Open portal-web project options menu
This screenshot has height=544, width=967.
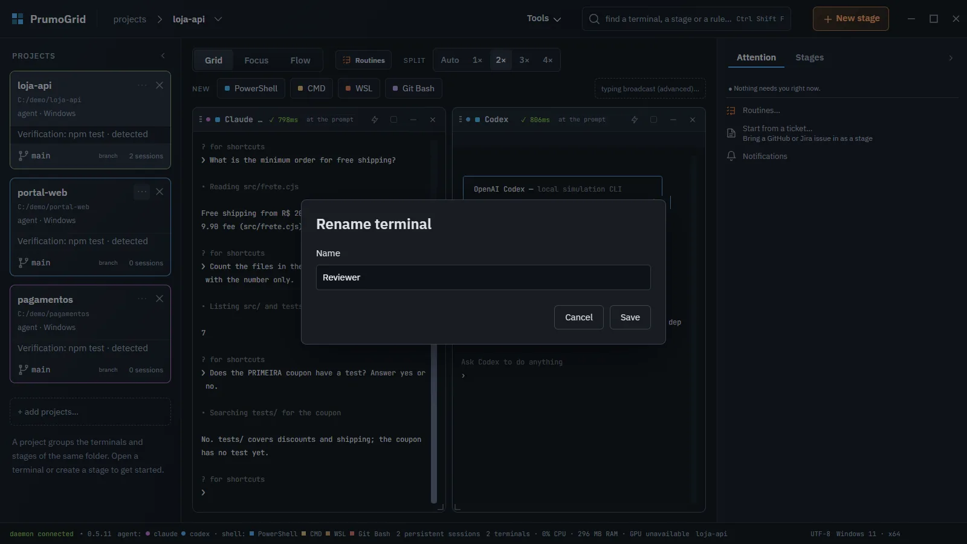click(x=142, y=192)
